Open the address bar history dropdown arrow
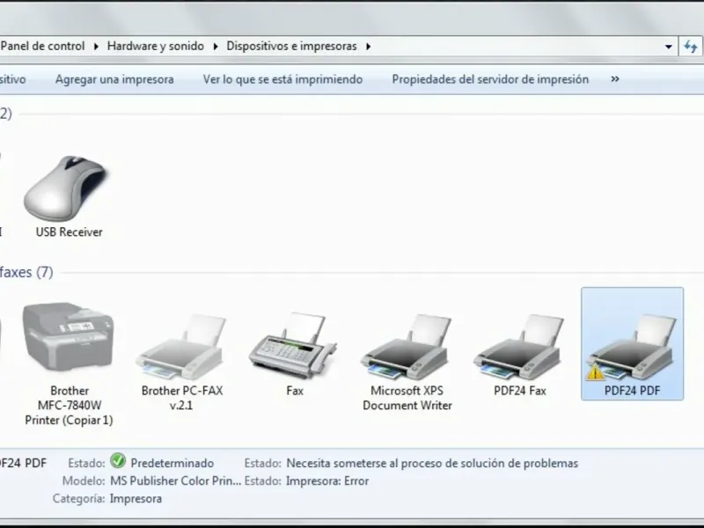 tap(668, 47)
